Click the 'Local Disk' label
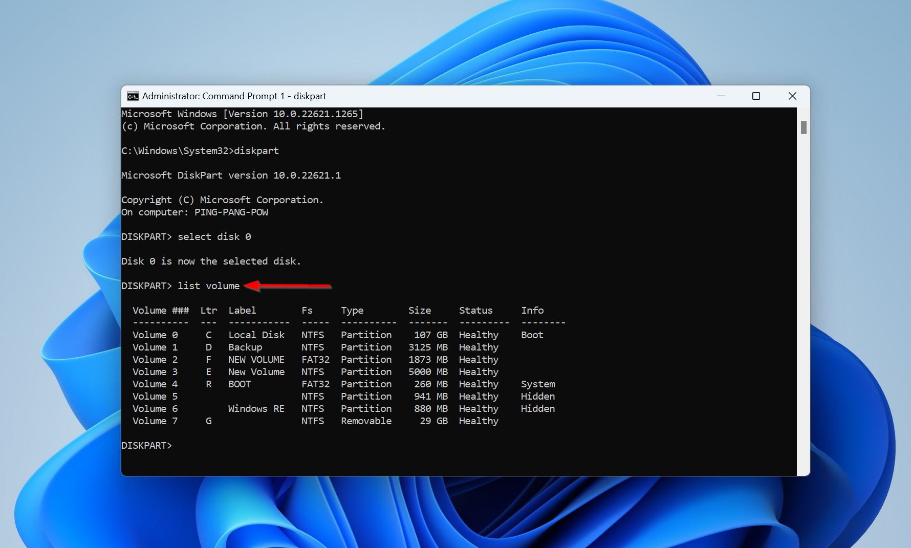 [x=256, y=335]
